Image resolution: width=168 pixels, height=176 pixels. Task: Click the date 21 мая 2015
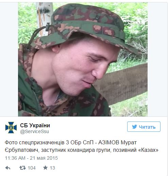(44, 158)
